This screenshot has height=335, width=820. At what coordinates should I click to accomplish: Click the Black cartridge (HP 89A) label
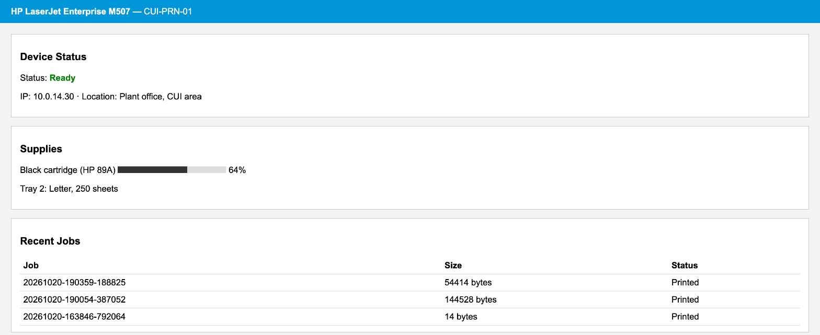pos(68,170)
